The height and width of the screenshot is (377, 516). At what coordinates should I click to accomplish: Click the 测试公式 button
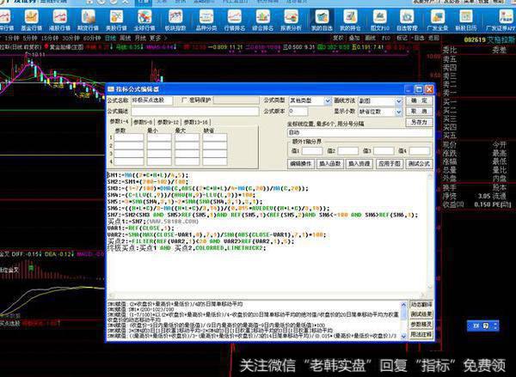pyautogui.click(x=418, y=162)
